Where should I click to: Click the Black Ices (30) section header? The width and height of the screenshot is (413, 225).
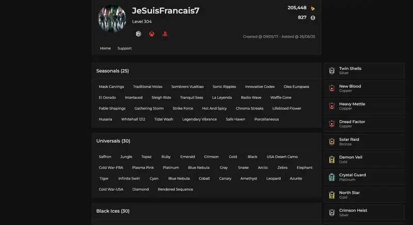(x=113, y=211)
